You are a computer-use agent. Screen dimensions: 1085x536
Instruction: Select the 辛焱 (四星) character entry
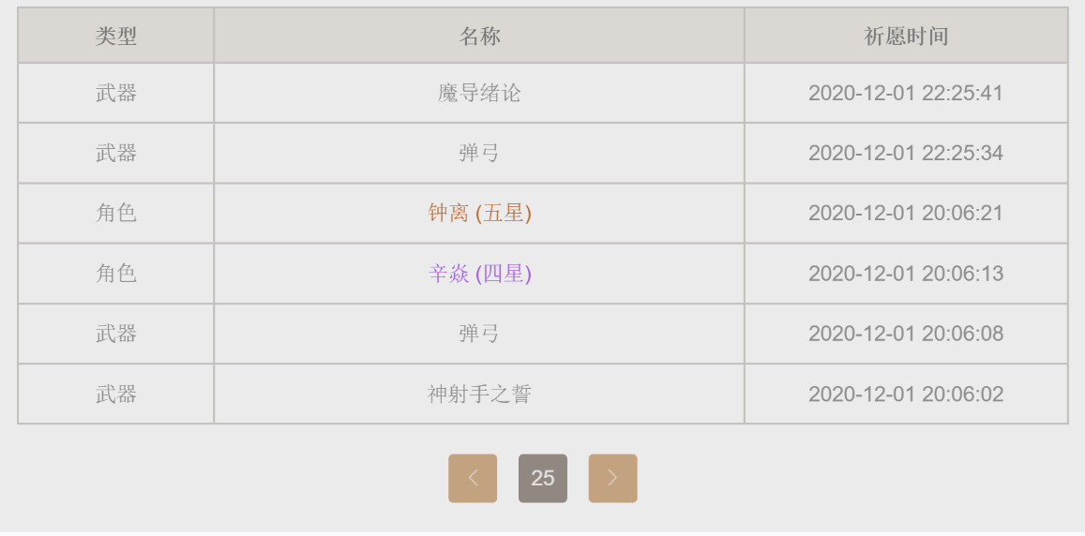pos(479,274)
